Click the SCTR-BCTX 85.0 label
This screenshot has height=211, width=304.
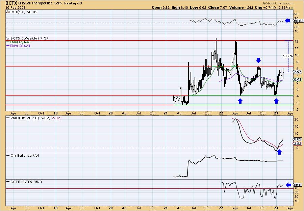coord(26,182)
